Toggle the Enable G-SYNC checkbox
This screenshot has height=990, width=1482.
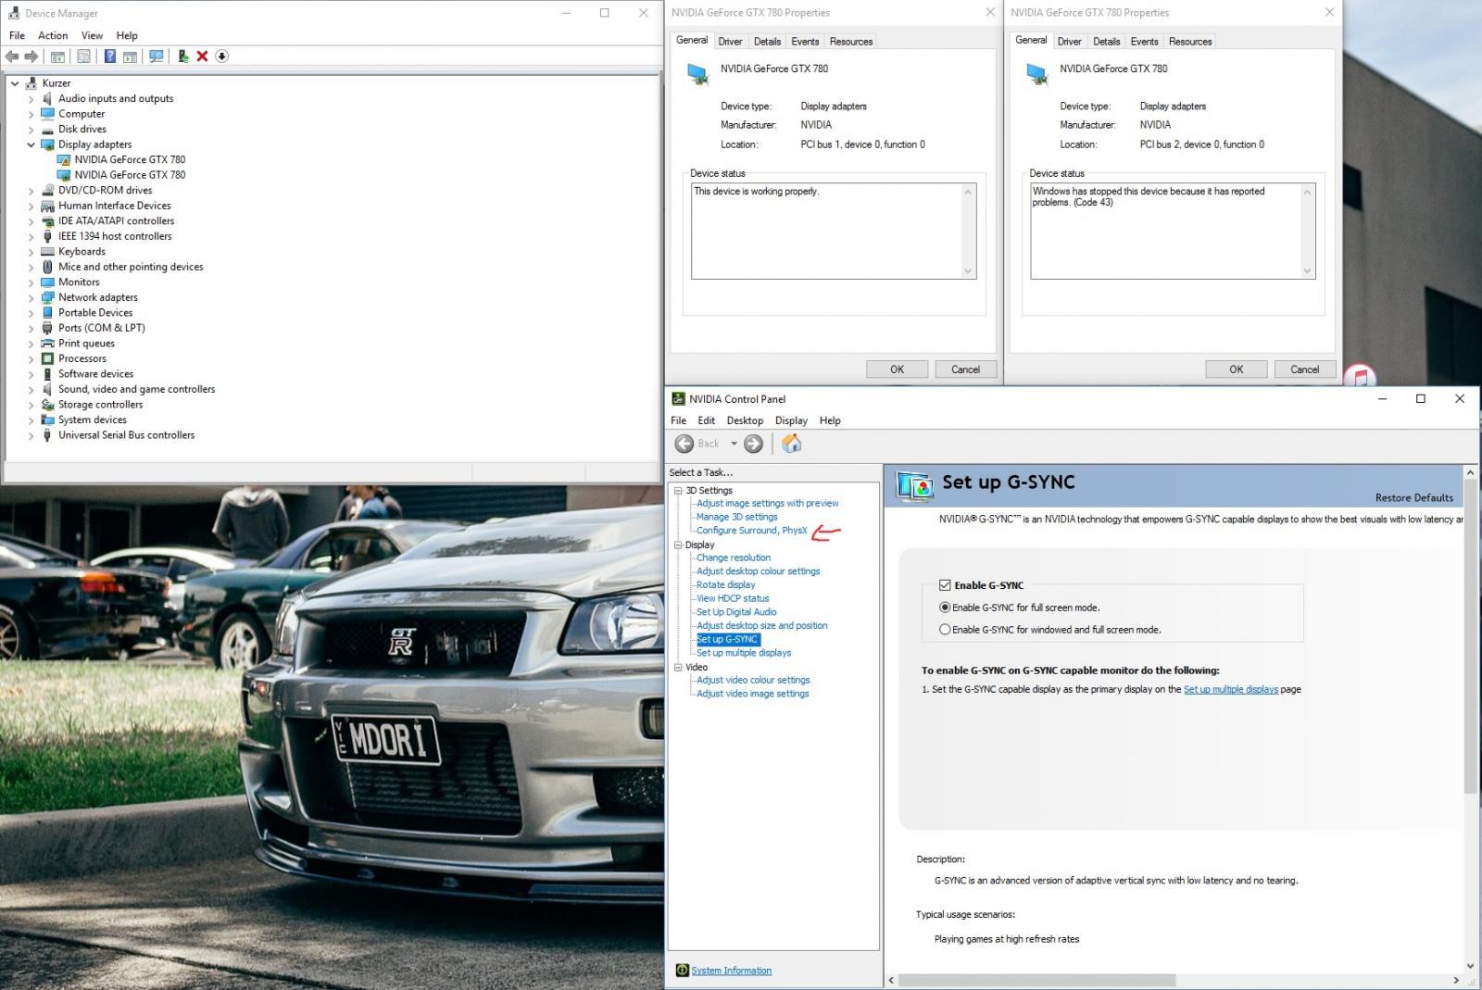pos(945,585)
